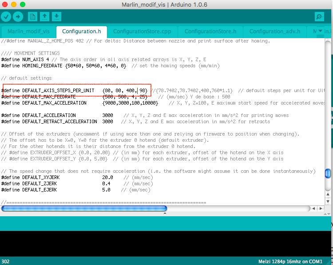Click the Upload arrow icon
The image size is (333, 265).
[x=18, y=16]
